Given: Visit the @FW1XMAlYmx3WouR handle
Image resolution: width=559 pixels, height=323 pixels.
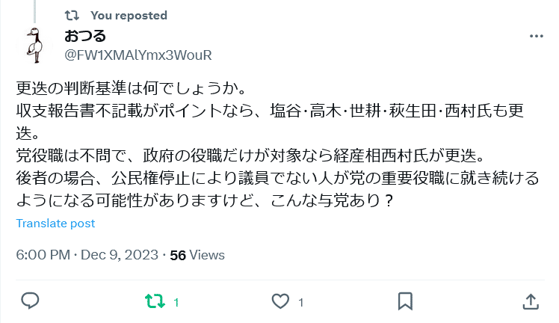Looking at the screenshot, I should point(138,55).
